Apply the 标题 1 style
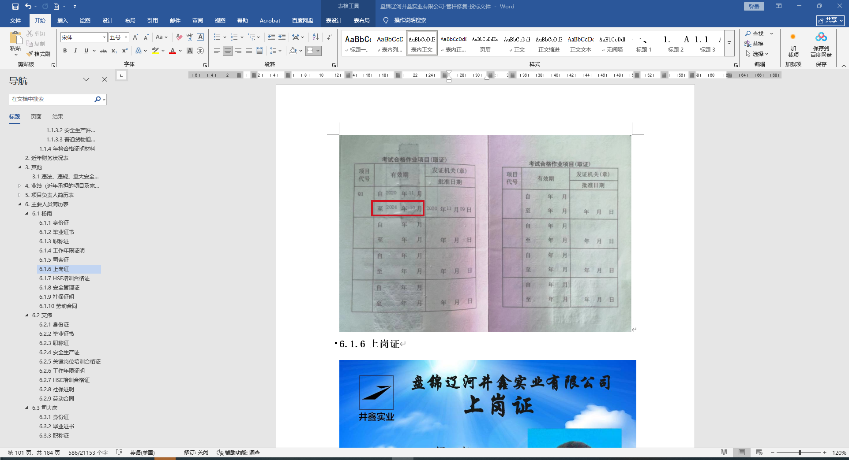This screenshot has width=849, height=460. point(644,43)
